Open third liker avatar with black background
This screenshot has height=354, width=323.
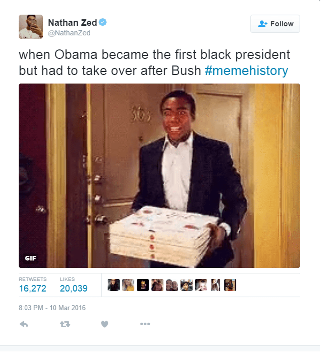[x=143, y=285]
